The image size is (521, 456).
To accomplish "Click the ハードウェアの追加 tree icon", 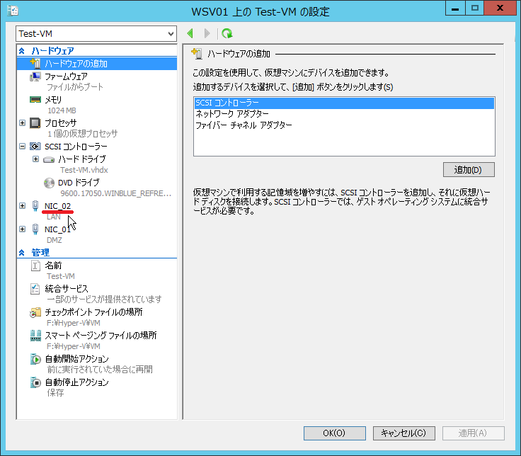I will point(35,63).
